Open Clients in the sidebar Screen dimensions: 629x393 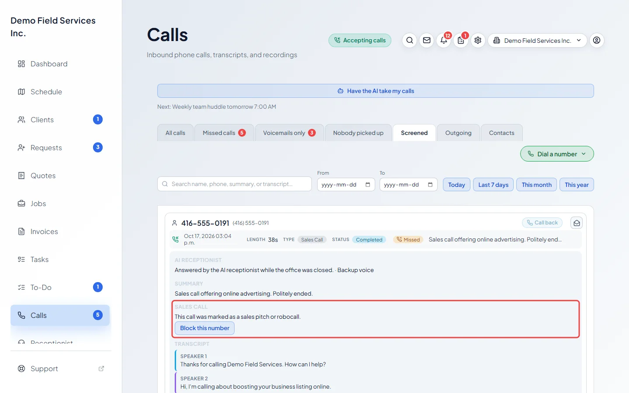tap(60, 120)
